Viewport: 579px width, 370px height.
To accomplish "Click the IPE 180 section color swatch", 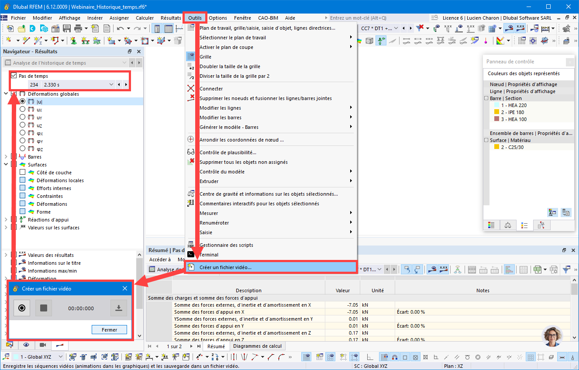I will tap(496, 112).
